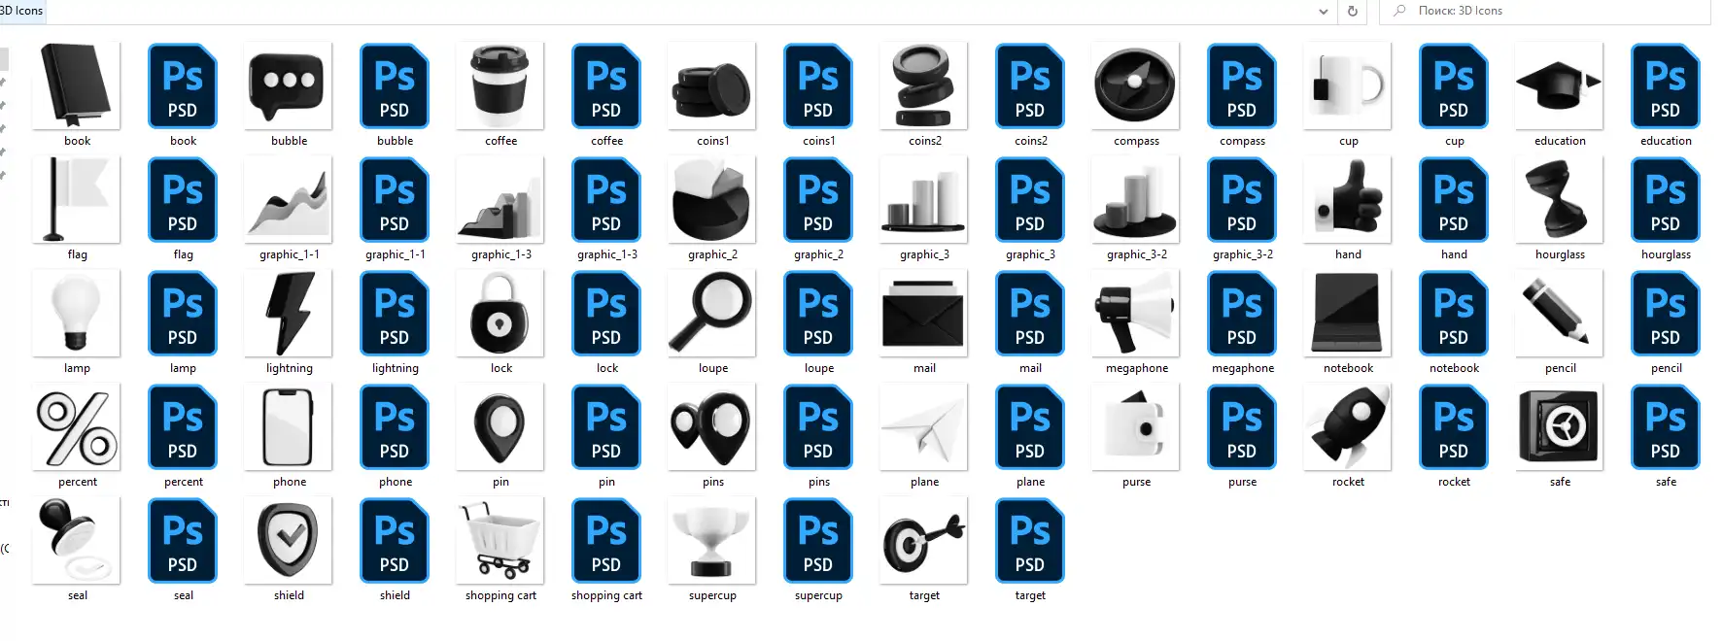This screenshot has width=1723, height=641.
Task: Click the trophy supercup image thumbnail
Action: click(712, 540)
